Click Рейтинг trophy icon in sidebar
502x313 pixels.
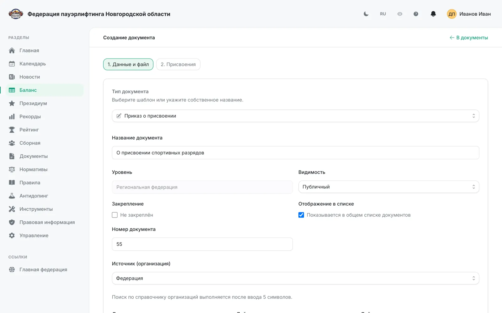pos(12,130)
